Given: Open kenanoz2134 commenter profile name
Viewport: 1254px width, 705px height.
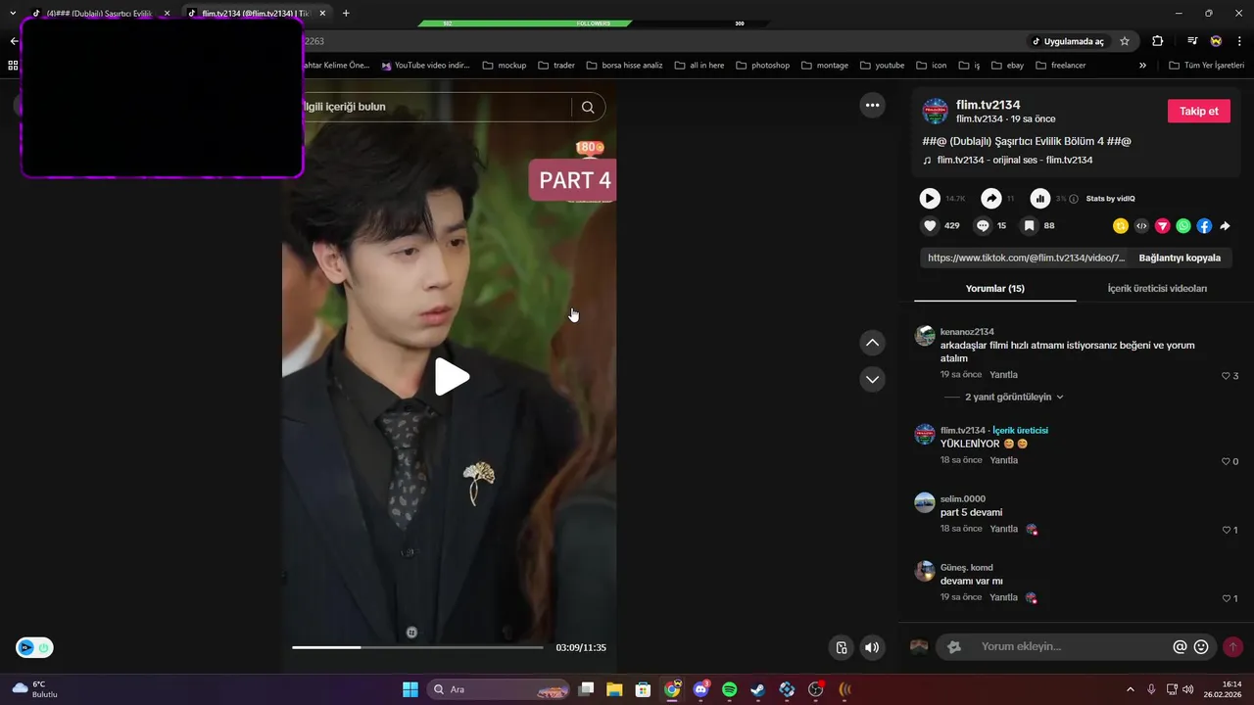Looking at the screenshot, I should coord(967,332).
